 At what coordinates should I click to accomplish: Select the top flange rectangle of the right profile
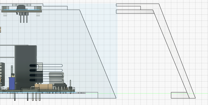click(x=135, y=11)
